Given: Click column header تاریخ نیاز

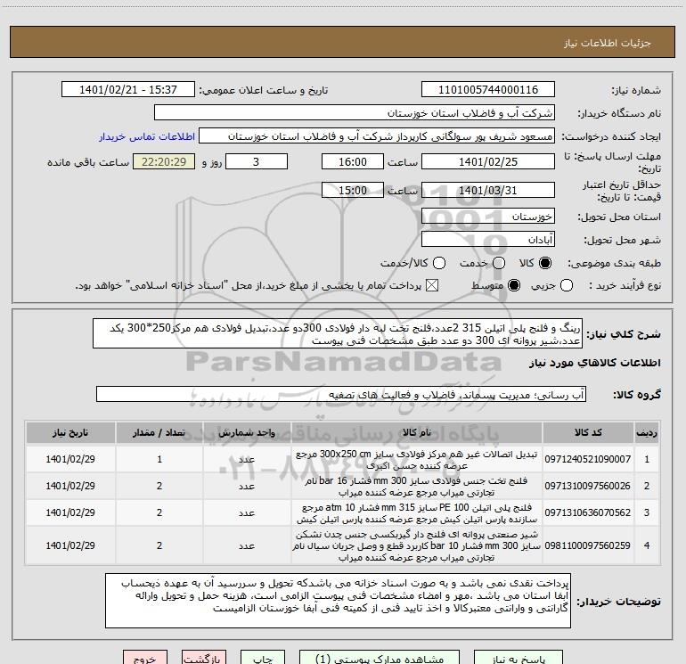Looking at the screenshot, I should tap(70, 432).
